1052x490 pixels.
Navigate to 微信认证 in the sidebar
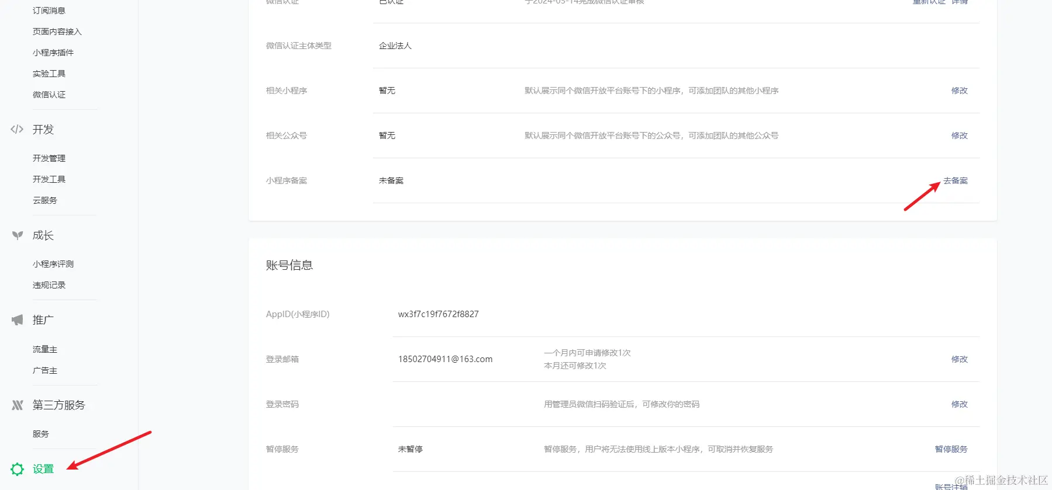click(x=49, y=95)
